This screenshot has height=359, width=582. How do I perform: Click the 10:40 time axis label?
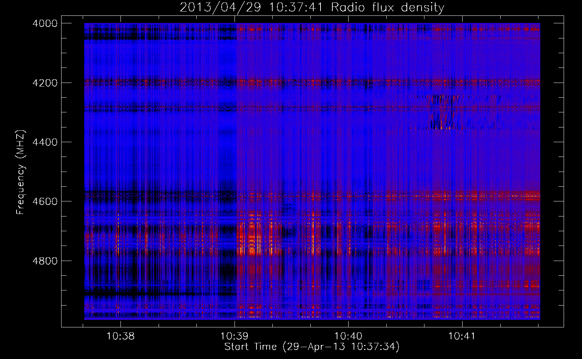348,336
